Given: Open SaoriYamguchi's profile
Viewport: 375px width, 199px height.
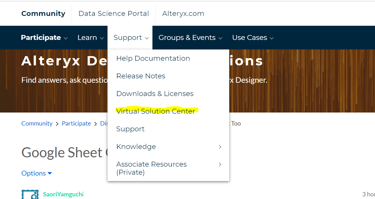Looking at the screenshot, I should tap(63, 194).
